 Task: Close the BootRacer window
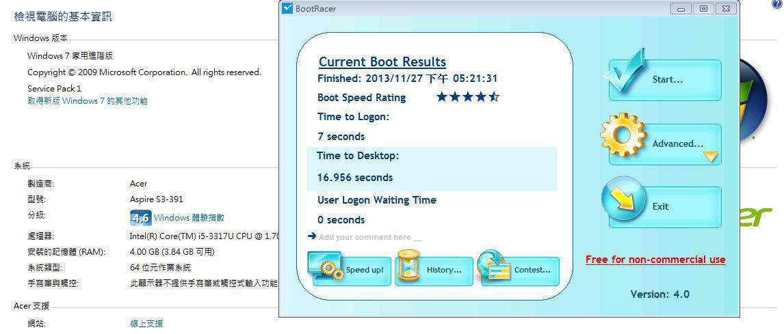pyautogui.click(x=726, y=8)
